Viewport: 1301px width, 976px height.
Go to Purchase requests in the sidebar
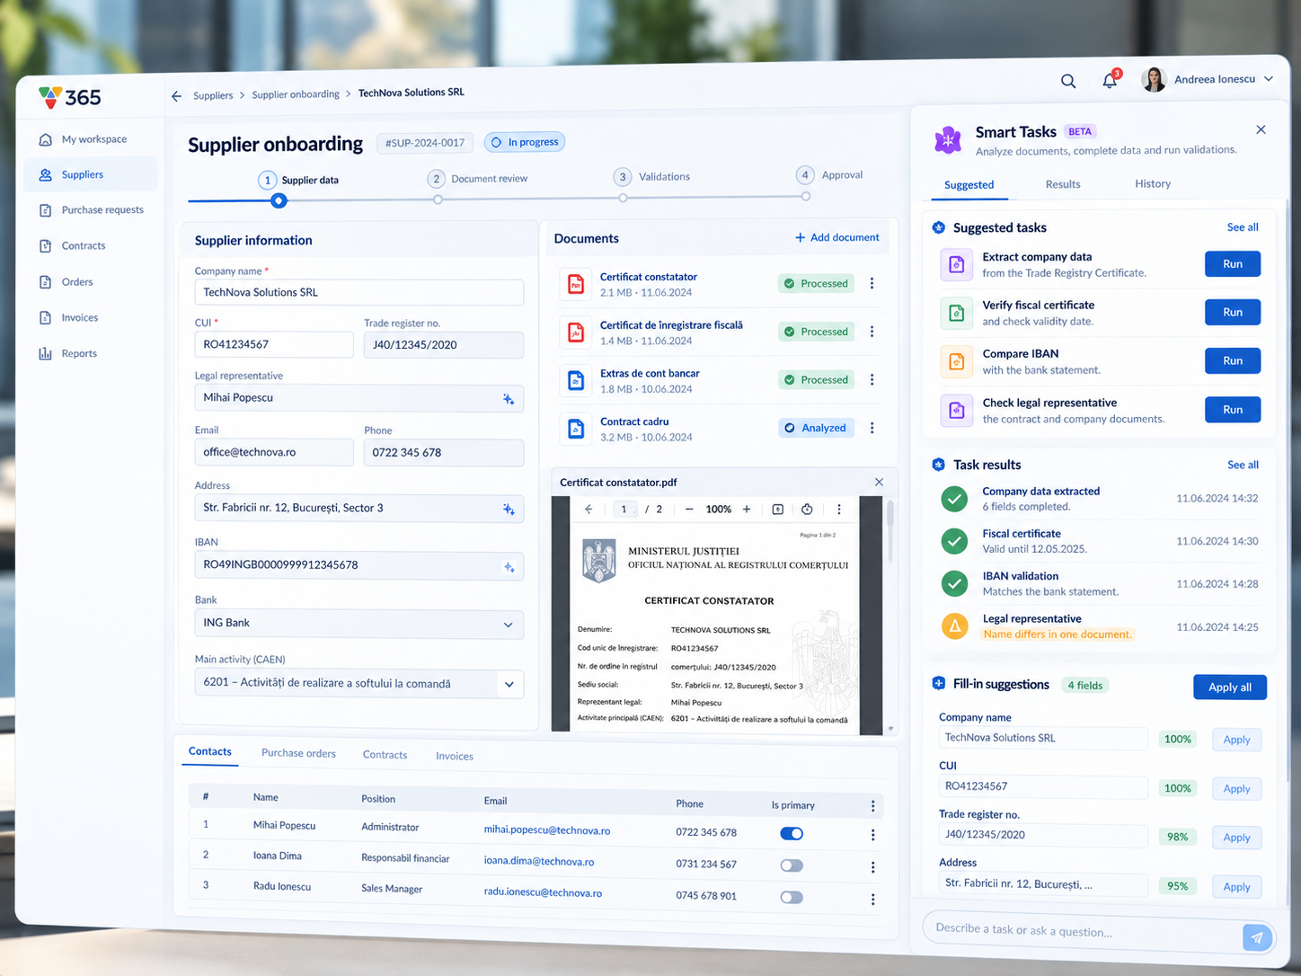[91, 210]
